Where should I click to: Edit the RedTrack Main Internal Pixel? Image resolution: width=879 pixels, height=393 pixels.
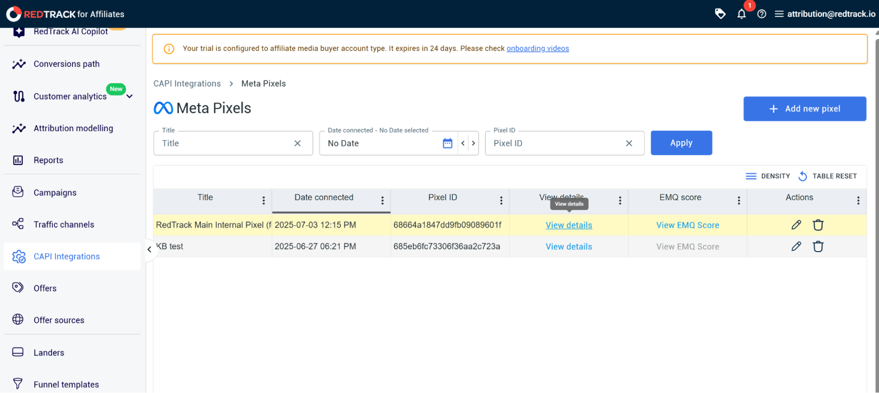point(796,225)
